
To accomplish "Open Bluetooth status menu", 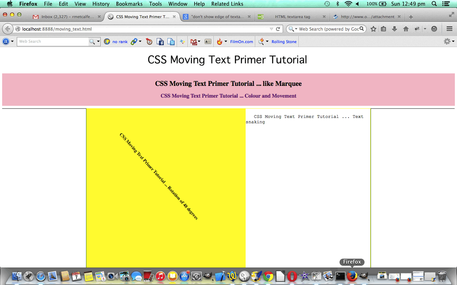I will pyautogui.click(x=337, y=4).
